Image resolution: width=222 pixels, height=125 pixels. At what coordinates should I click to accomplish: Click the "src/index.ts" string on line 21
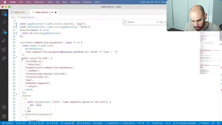click(x=33, y=61)
